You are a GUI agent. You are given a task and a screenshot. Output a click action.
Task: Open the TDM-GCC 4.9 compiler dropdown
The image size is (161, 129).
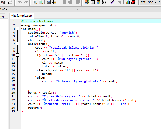pos(150,2)
